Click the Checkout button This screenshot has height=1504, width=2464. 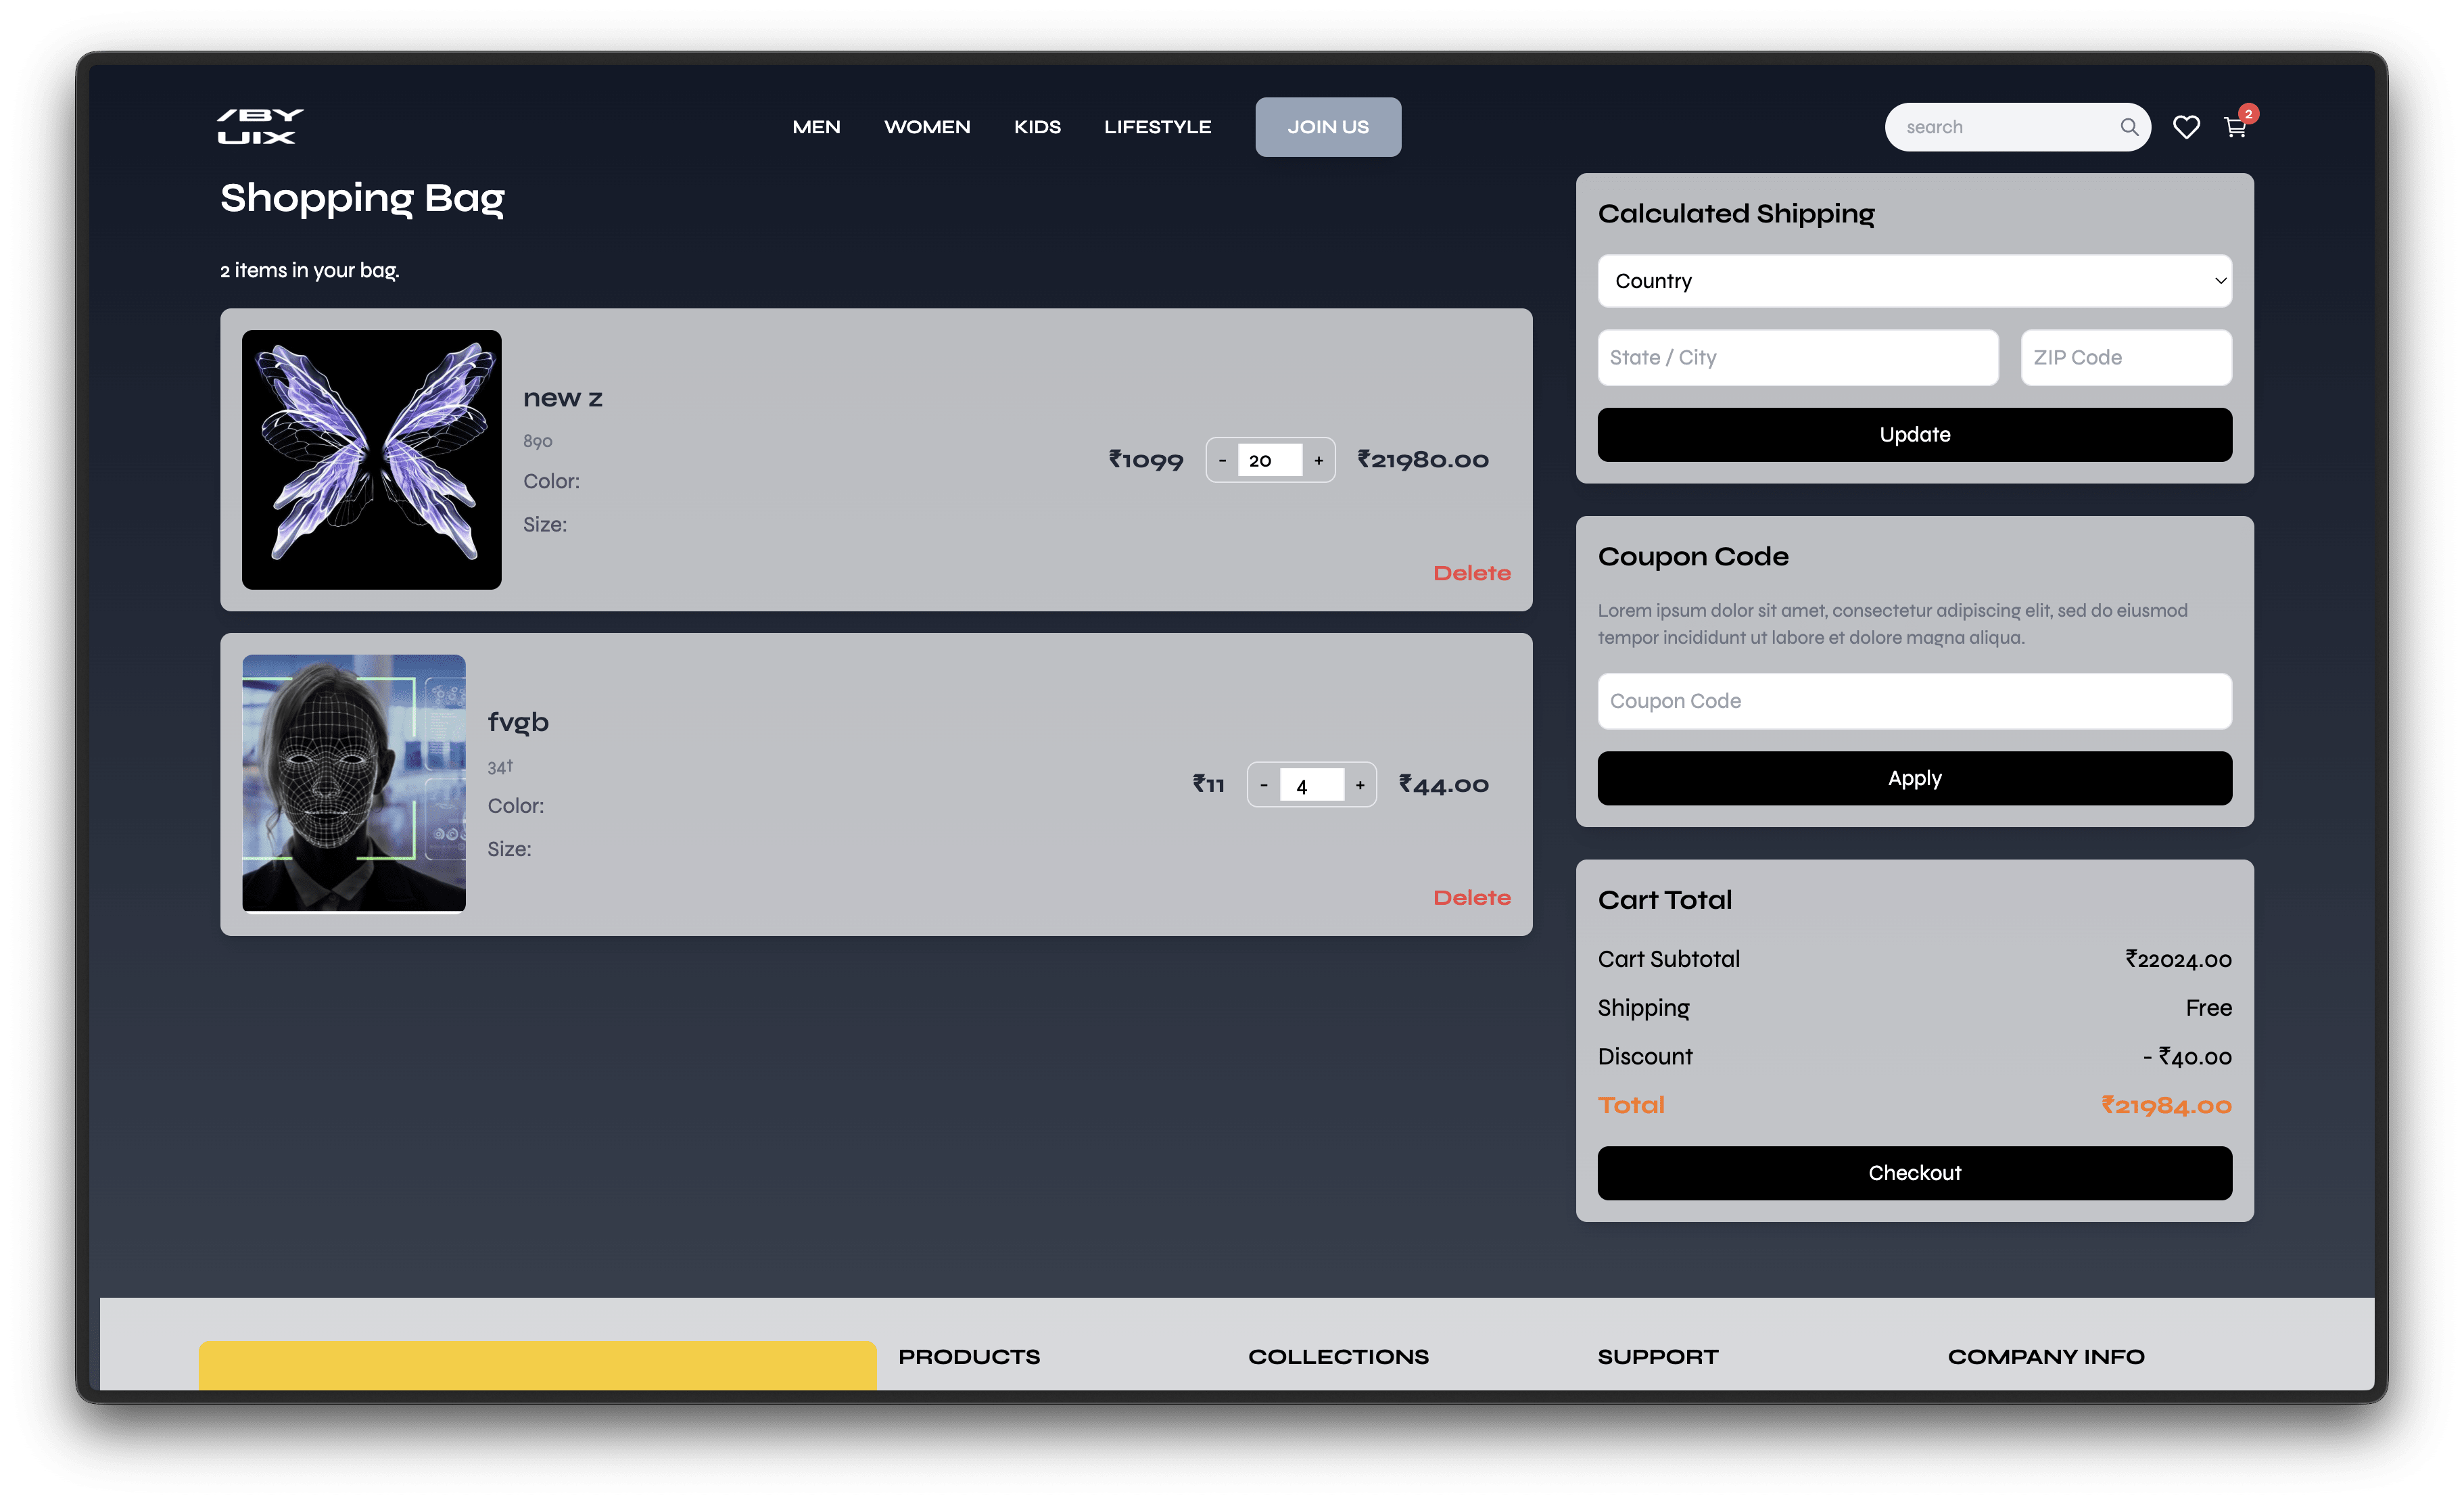point(1914,1173)
